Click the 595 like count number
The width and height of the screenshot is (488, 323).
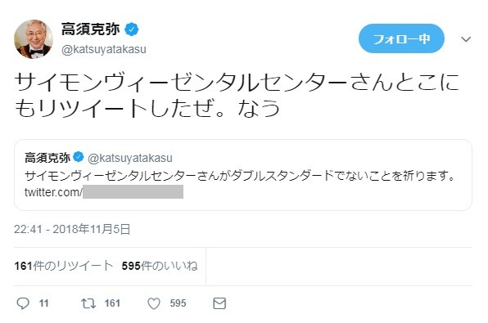(x=178, y=303)
